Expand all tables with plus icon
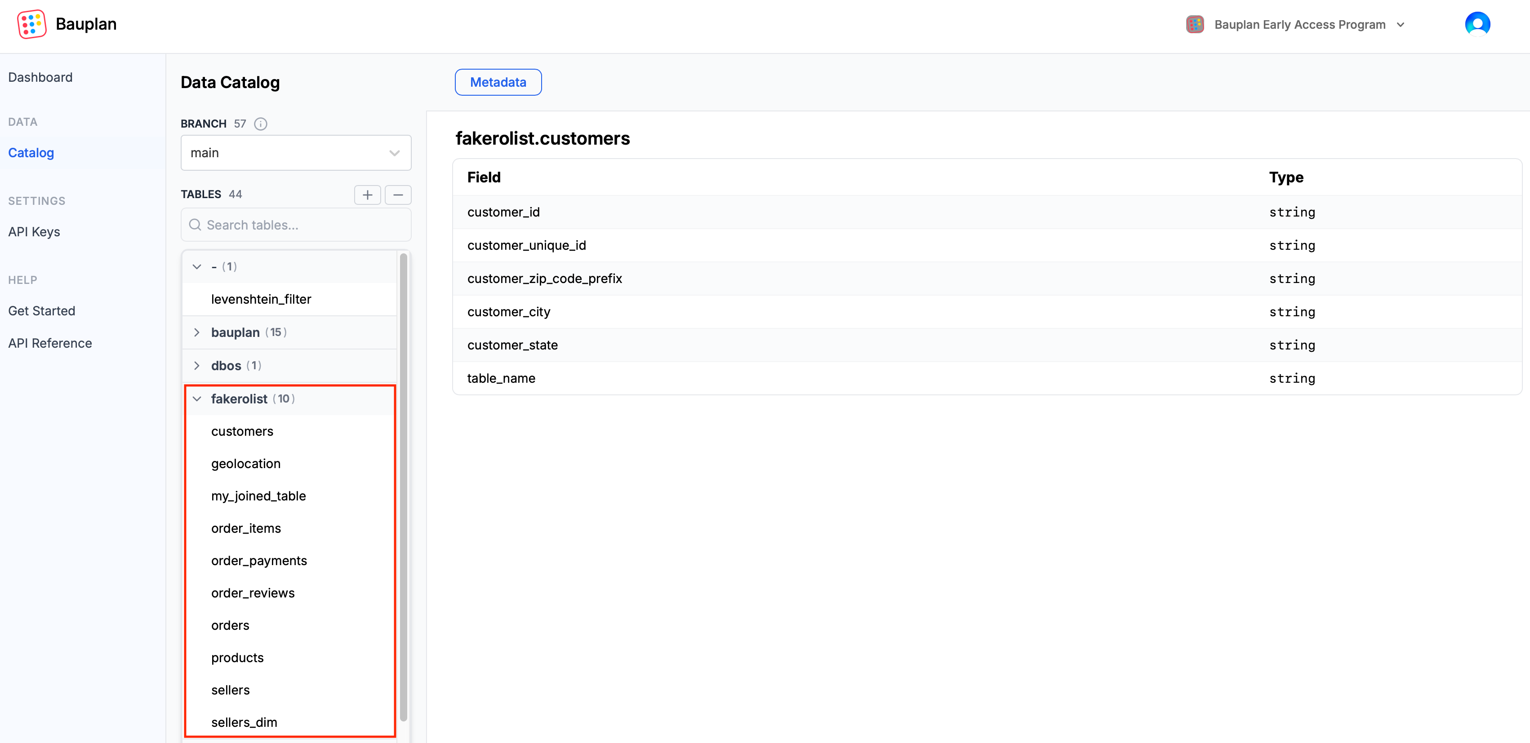This screenshot has height=743, width=1530. coord(367,195)
